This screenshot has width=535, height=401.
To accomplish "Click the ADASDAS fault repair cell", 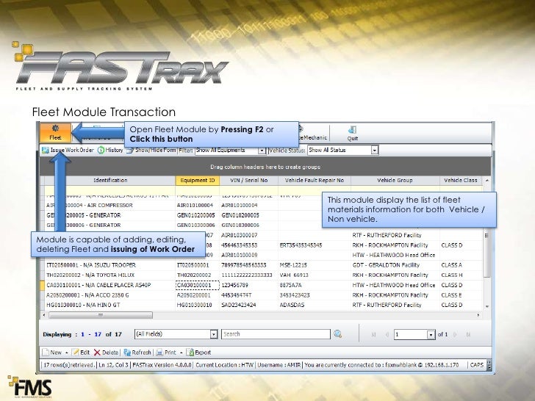I will click(315, 305).
